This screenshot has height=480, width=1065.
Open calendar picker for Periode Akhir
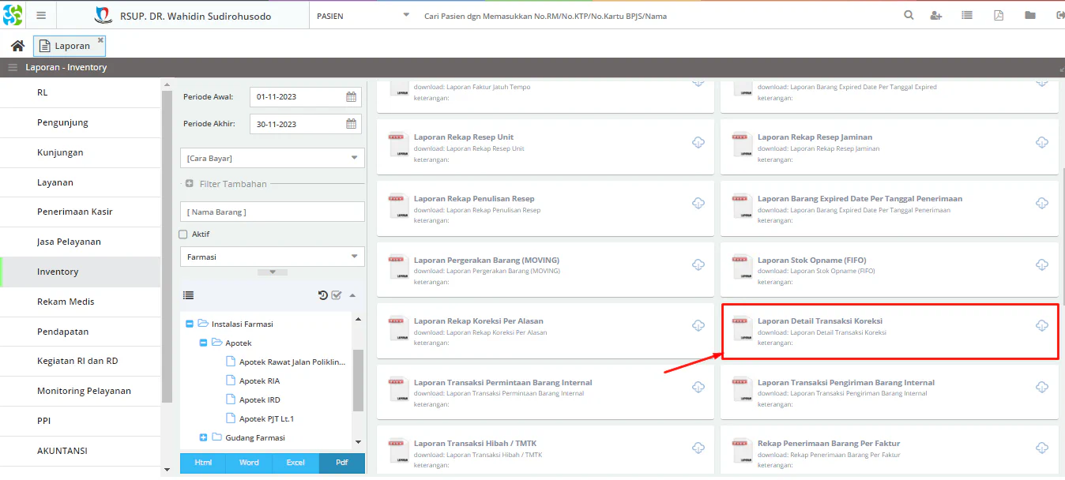[x=351, y=124]
